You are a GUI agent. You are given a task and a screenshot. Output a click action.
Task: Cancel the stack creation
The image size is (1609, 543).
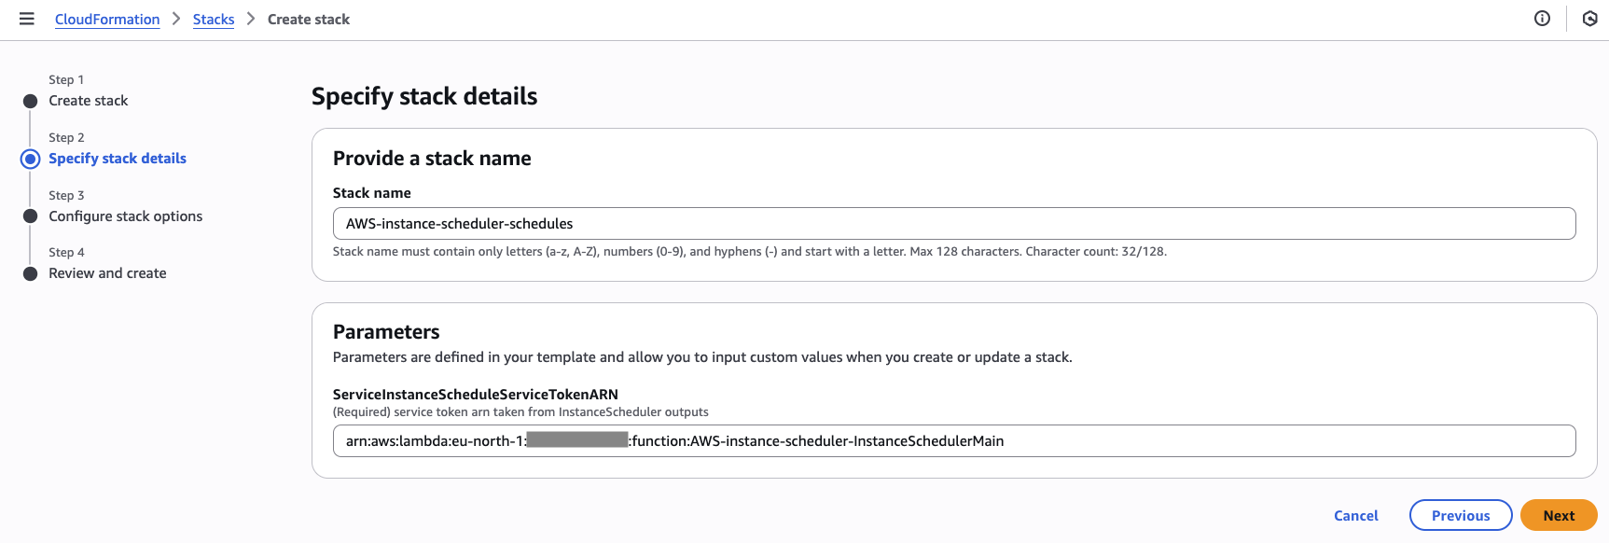click(x=1355, y=515)
